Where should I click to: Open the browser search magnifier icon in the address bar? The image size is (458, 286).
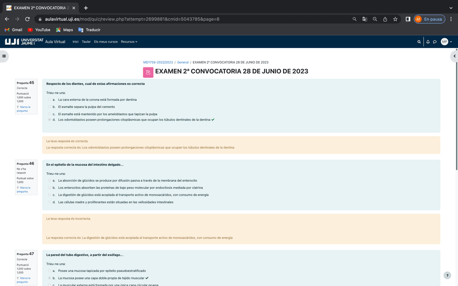[x=354, y=19]
